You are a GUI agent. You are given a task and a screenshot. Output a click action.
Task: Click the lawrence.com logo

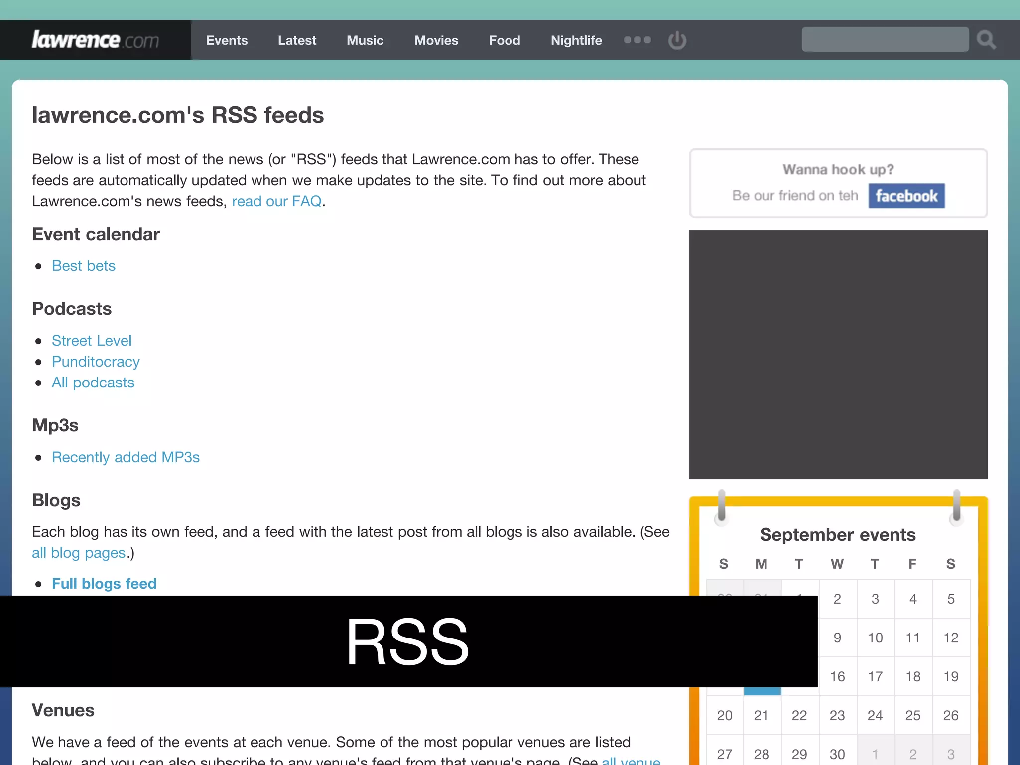click(96, 40)
